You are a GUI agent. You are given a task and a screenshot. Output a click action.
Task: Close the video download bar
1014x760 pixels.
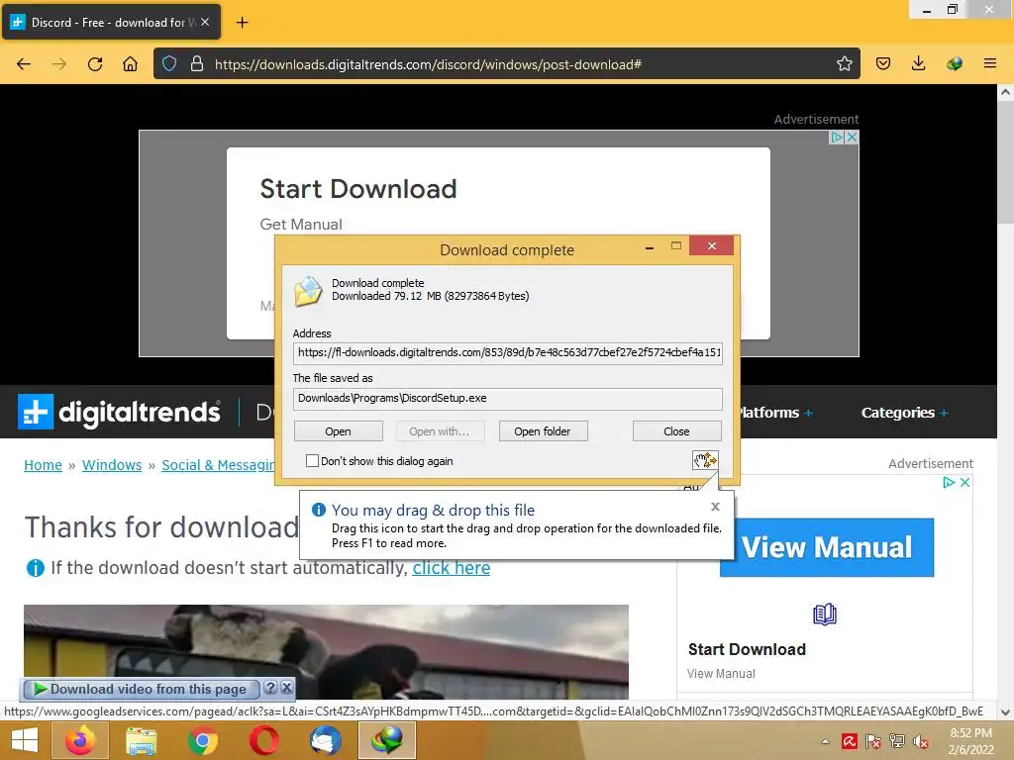286,688
